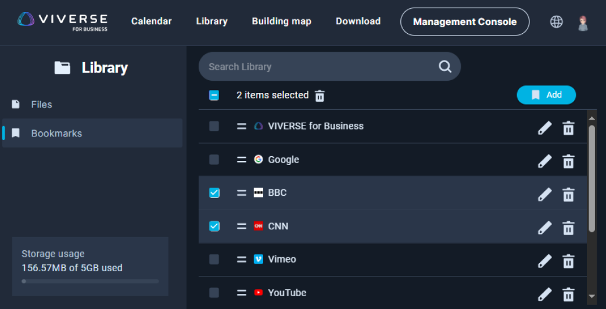
Task: Open the Management Console
Action: [x=465, y=21]
